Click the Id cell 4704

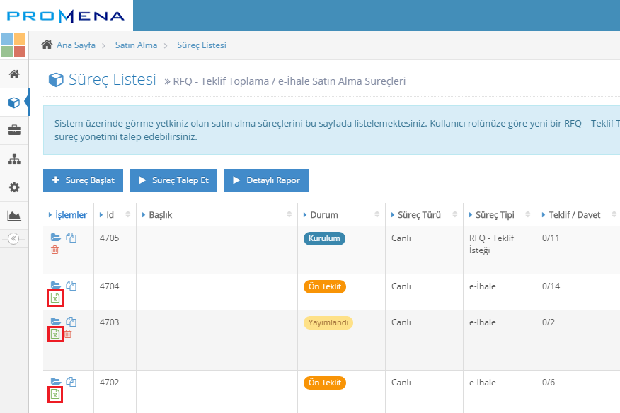click(x=109, y=286)
